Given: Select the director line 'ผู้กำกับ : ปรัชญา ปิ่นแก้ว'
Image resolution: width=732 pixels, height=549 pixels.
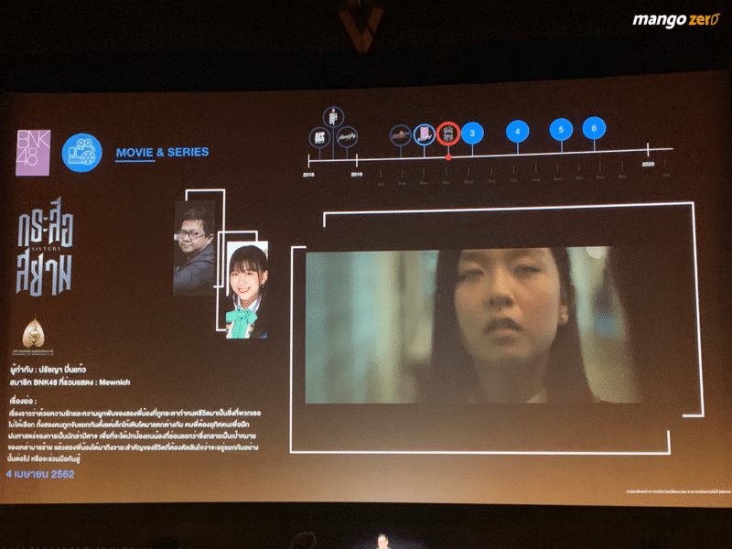Looking at the screenshot, I should 48,370.
